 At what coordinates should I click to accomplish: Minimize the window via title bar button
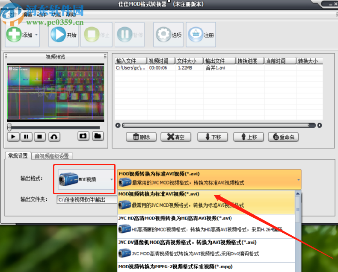(x=330, y=4)
